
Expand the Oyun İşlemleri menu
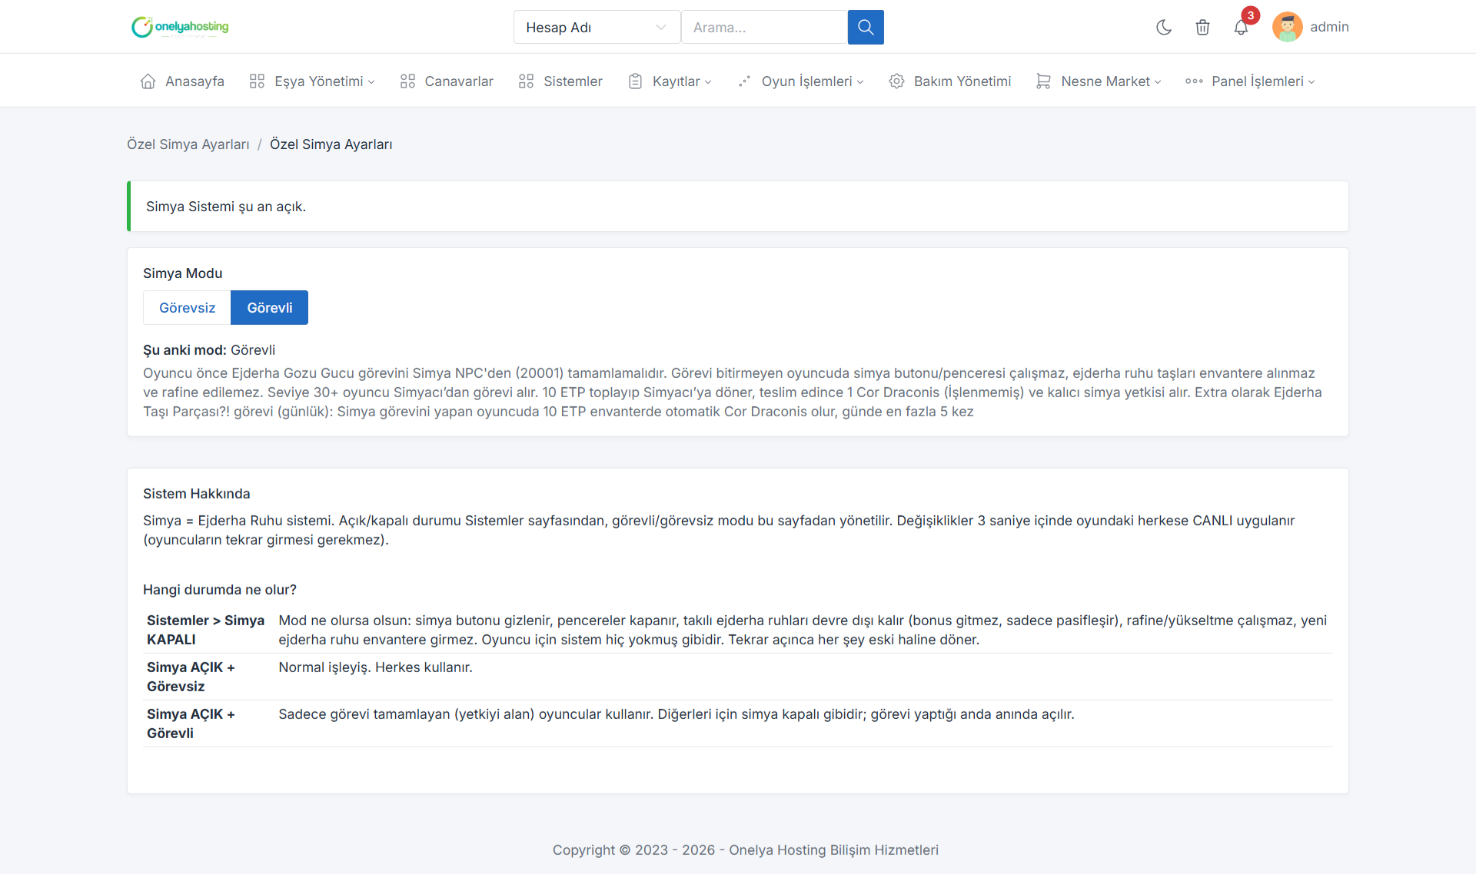(800, 81)
